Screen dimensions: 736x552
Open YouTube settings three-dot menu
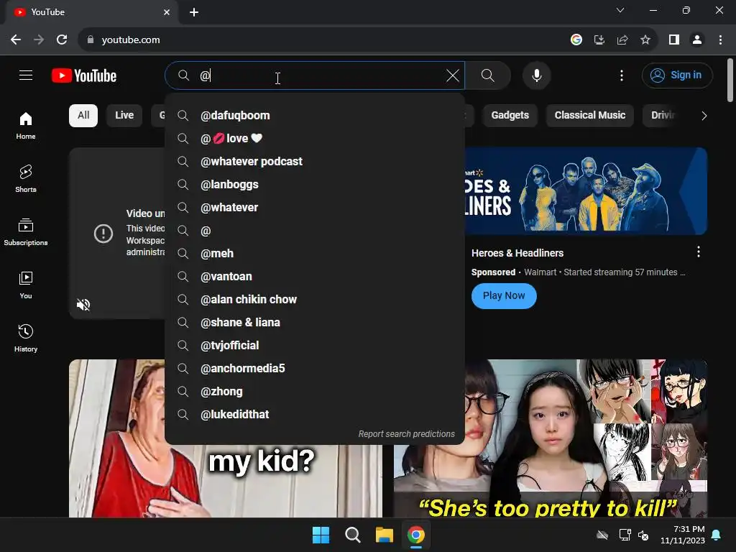tap(622, 75)
